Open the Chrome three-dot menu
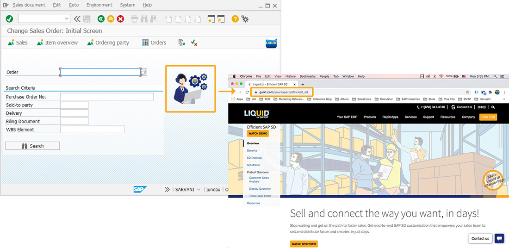 tap(504, 92)
